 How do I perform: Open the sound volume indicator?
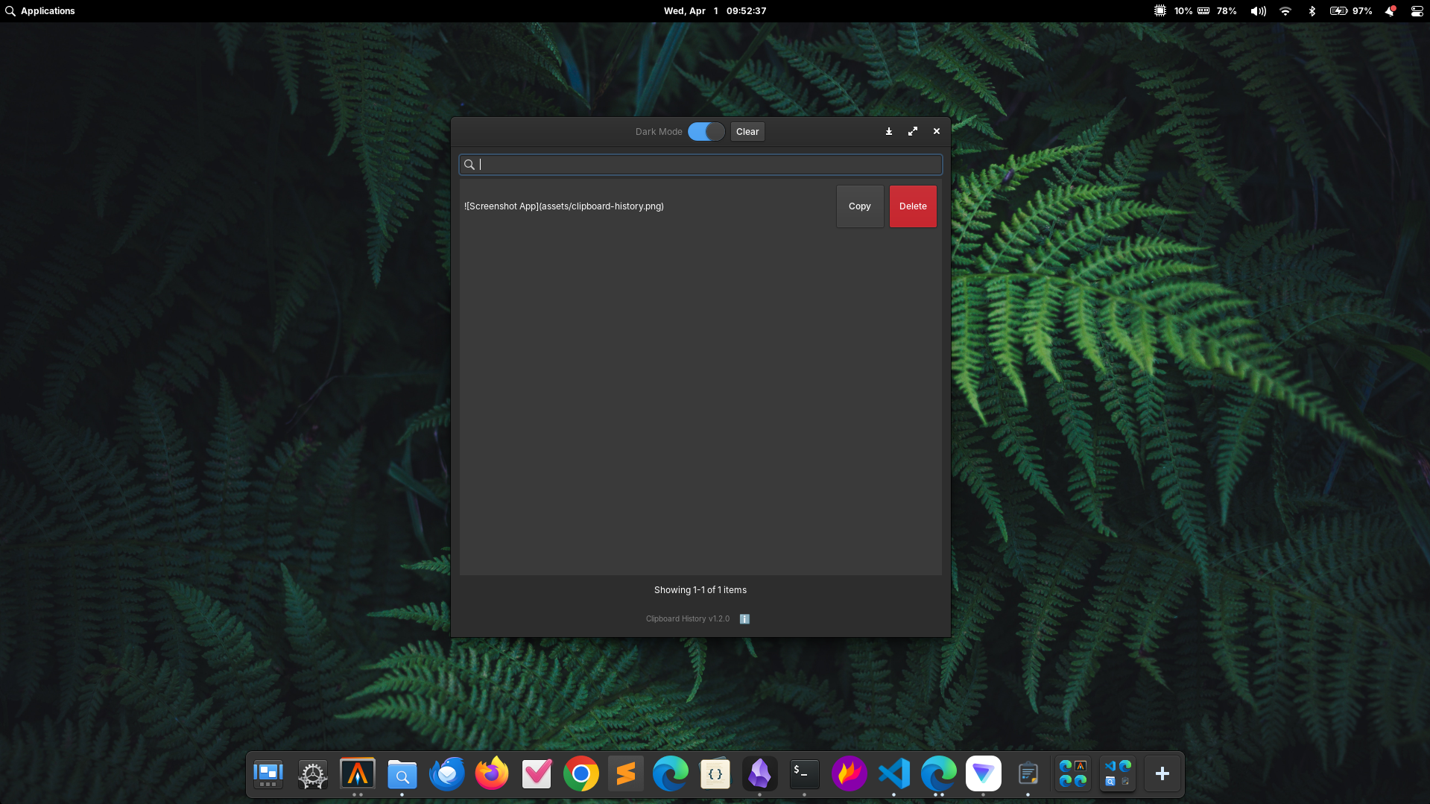click(1259, 11)
